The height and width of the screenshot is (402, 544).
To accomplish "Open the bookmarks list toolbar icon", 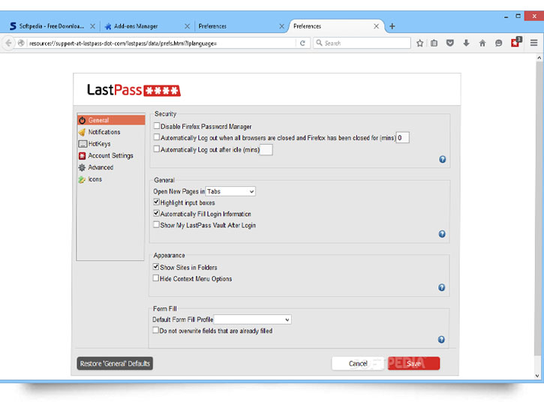I will [434, 43].
